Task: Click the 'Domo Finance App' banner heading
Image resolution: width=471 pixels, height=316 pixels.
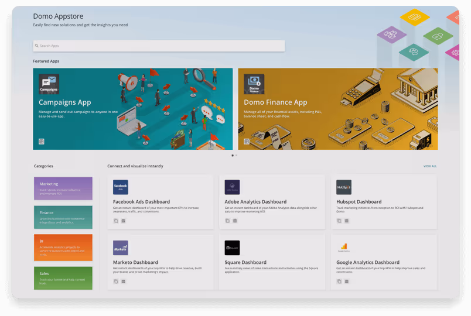Action: click(x=275, y=102)
